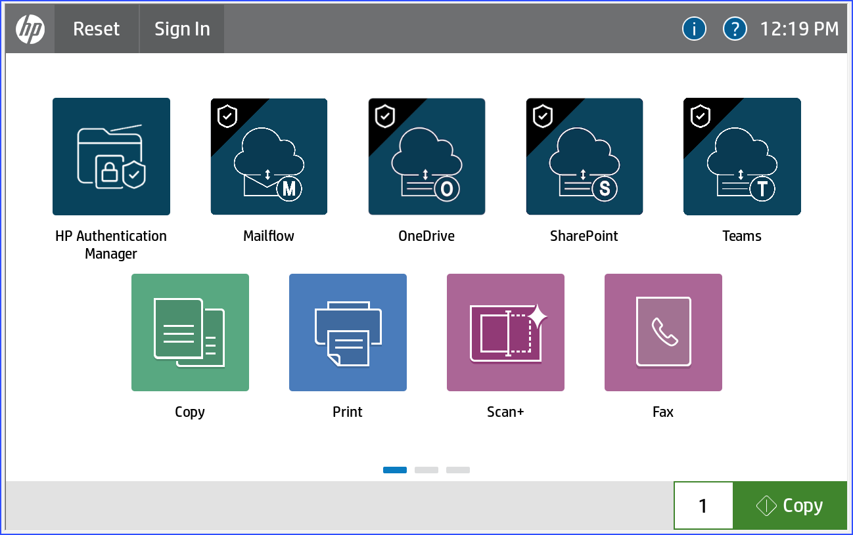Click the "Fax" label text
This screenshot has width=853, height=535.
663,412
